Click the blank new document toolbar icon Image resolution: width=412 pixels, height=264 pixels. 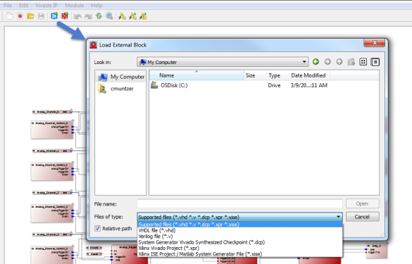pos(9,16)
